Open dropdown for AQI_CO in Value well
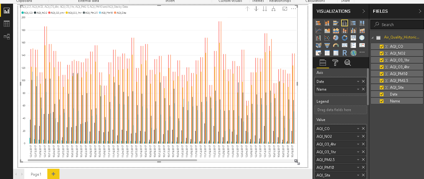Image resolution: width=424 pixels, height=179 pixels. (x=358, y=129)
